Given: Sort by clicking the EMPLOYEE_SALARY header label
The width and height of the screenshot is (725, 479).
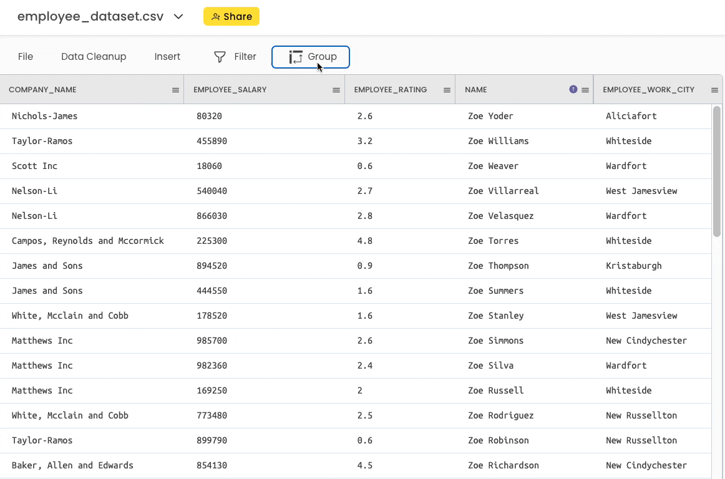Looking at the screenshot, I should tap(230, 90).
